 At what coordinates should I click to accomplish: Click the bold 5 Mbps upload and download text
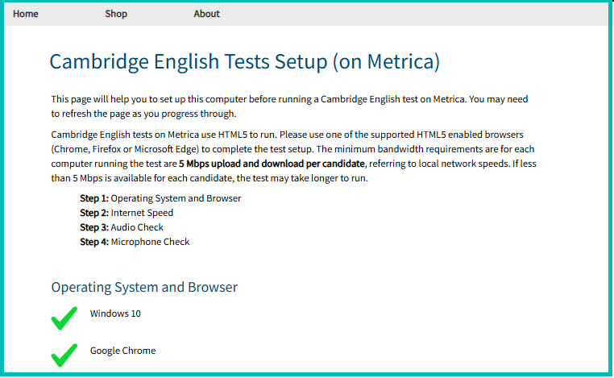pos(272,164)
